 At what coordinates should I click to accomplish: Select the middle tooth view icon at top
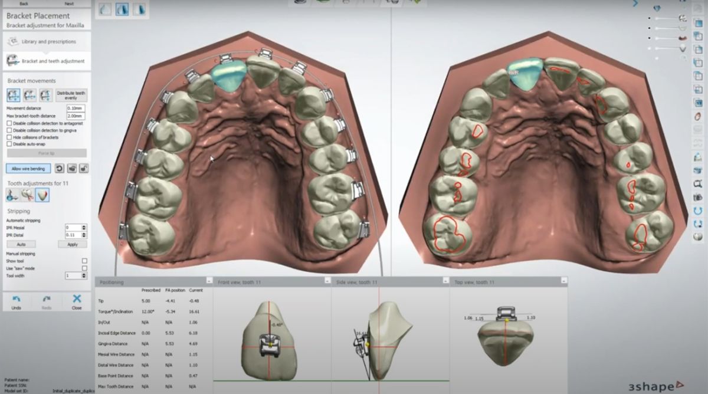tap(123, 9)
